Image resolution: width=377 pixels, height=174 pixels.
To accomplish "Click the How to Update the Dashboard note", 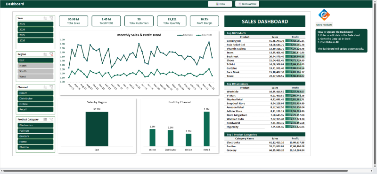I will click(341, 41).
